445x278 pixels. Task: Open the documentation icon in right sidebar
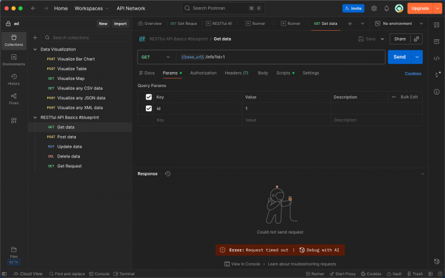click(x=436, y=25)
